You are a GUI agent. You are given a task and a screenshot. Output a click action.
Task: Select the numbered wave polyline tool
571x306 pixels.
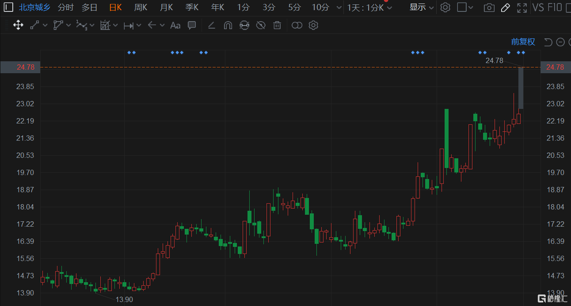(x=81, y=25)
